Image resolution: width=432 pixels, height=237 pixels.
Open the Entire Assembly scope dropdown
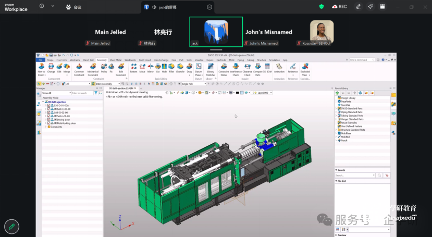tap(110, 83)
